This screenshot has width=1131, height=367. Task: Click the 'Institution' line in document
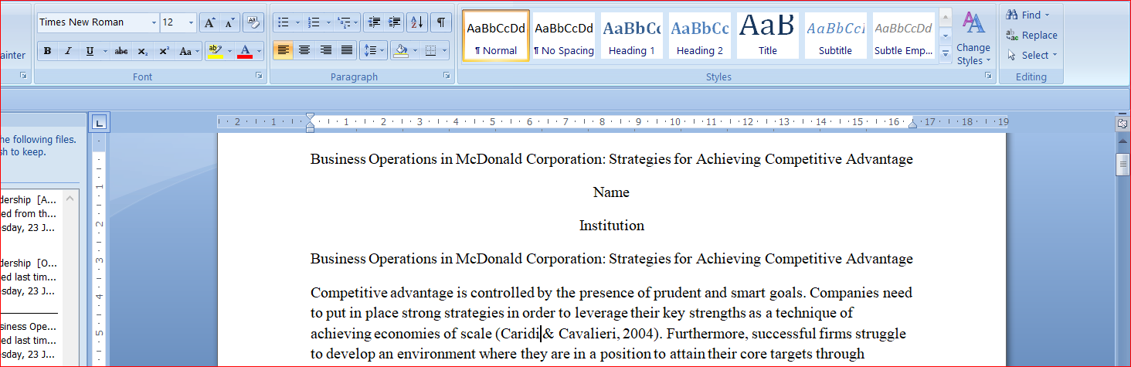coord(612,226)
